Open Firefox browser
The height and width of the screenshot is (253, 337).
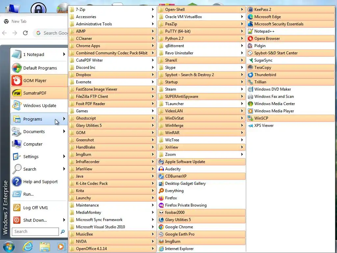pyautogui.click(x=202, y=198)
